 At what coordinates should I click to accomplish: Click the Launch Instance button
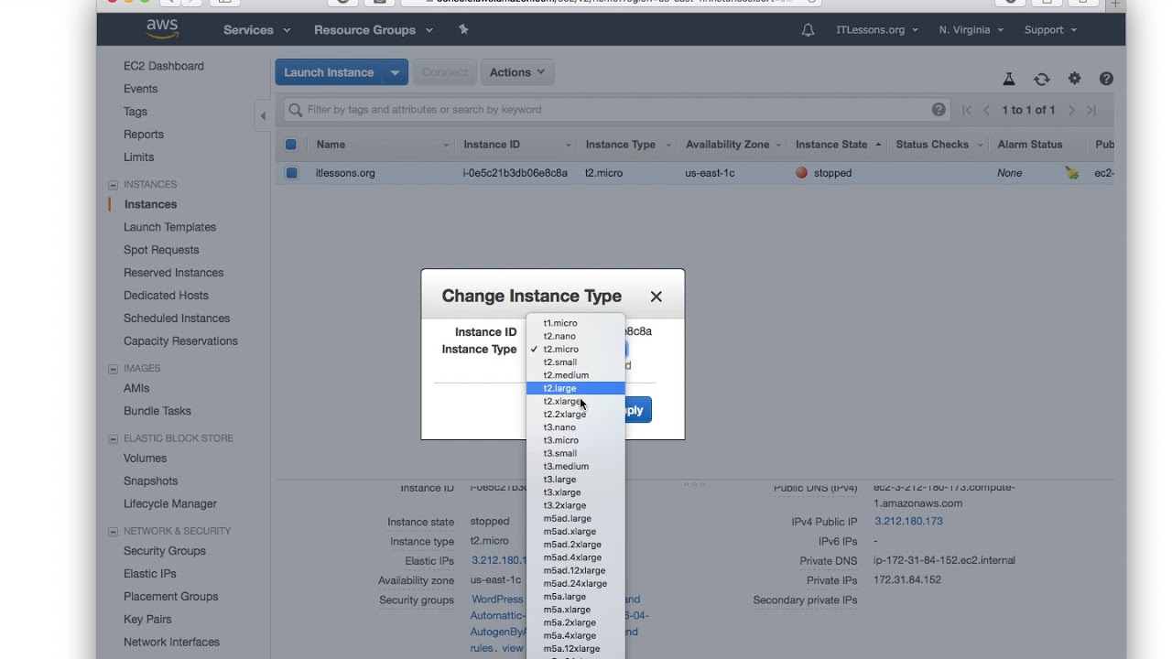(x=329, y=72)
